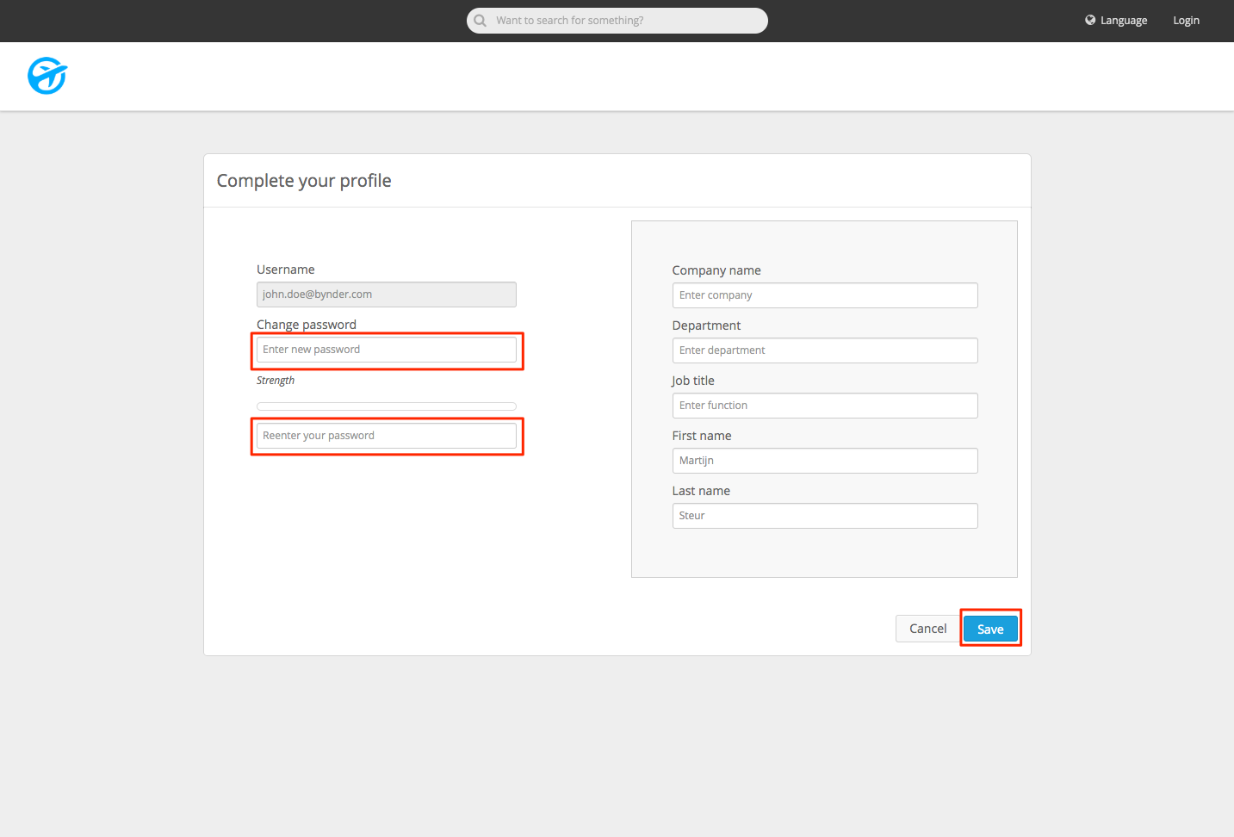Click the Last name field showing Steur
Image resolution: width=1234 pixels, height=837 pixels.
point(825,516)
